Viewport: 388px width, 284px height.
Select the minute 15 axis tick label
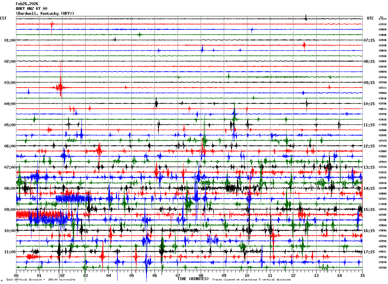(362, 275)
